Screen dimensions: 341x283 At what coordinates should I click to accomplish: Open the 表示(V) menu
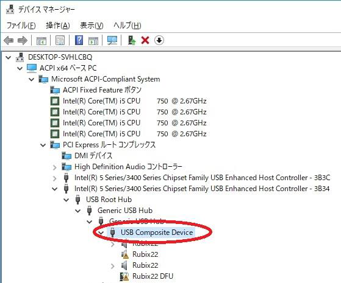point(92,26)
